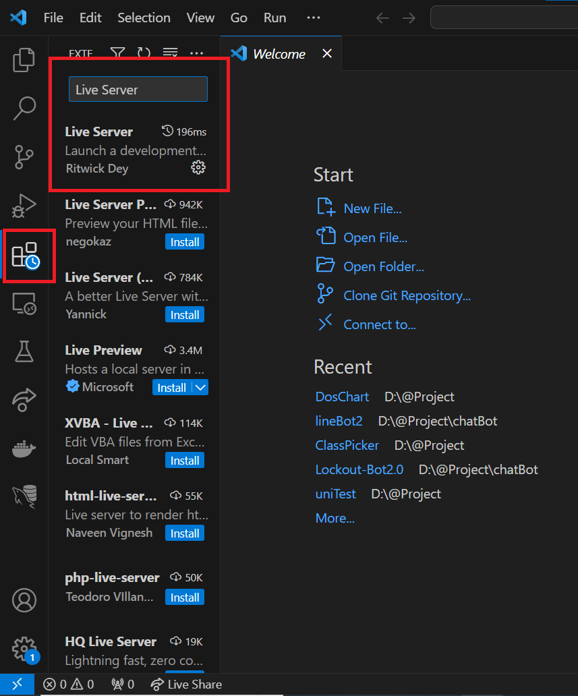Open Live Server manage gear icon

[198, 167]
